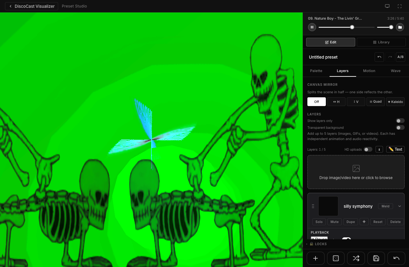Click the song title '09. Nature Boy'
This screenshot has height=267, width=409.
coord(335,18)
